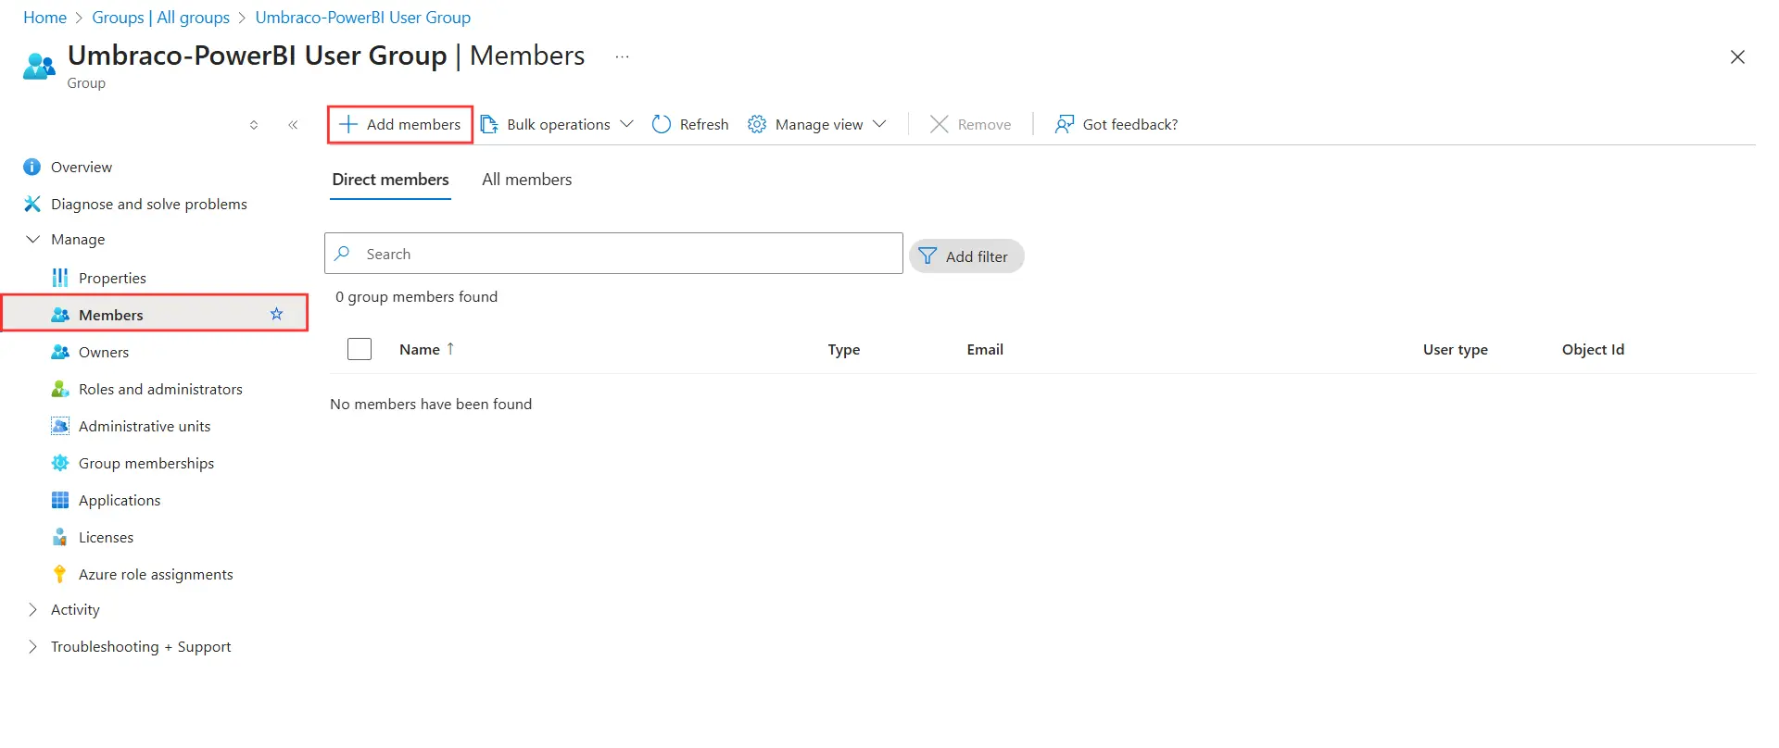Expand the Manage view dropdown arrow
This screenshot has height=748, width=1779.
pyautogui.click(x=879, y=124)
